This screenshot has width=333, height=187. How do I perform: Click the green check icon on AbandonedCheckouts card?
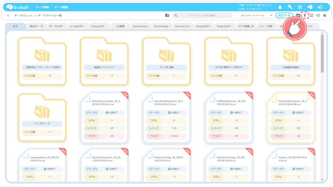tap(169, 113)
